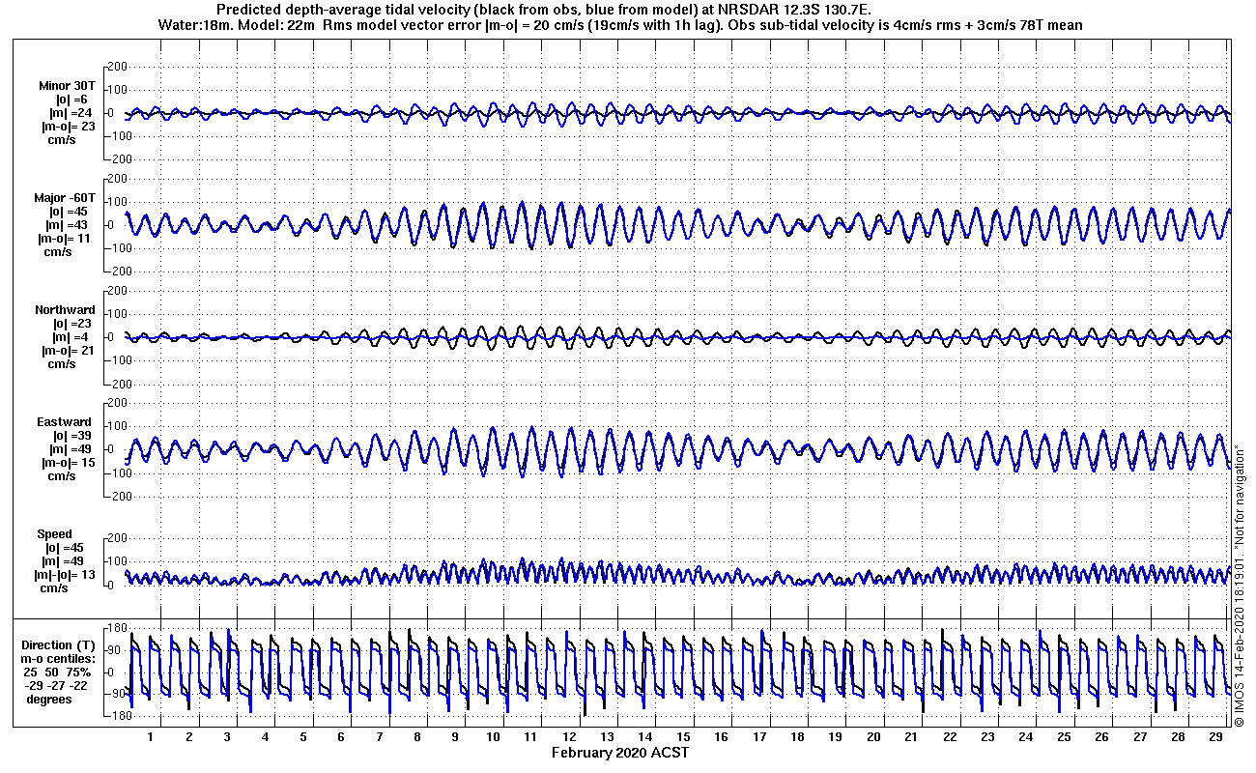The height and width of the screenshot is (773, 1256).
Task: Click '|m-o|= 11' in the Major panel
Action: coord(66,239)
